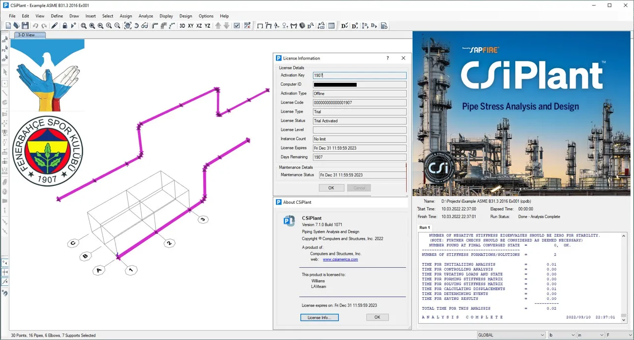
Task: Open the Assign menu
Action: (x=126, y=16)
